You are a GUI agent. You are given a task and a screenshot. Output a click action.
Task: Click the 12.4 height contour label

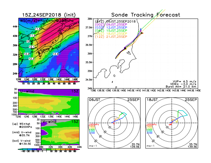56,54
